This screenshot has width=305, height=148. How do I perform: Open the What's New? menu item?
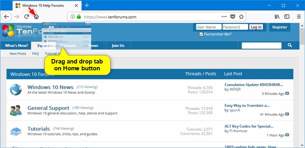tap(16, 46)
